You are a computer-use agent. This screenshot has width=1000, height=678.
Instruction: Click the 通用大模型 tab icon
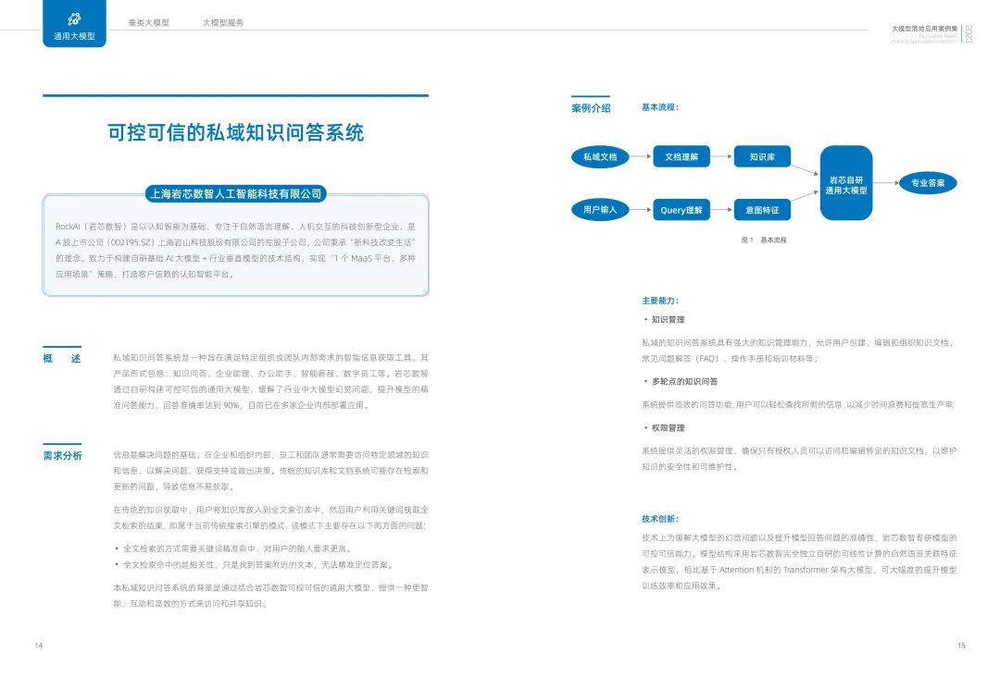75,18
